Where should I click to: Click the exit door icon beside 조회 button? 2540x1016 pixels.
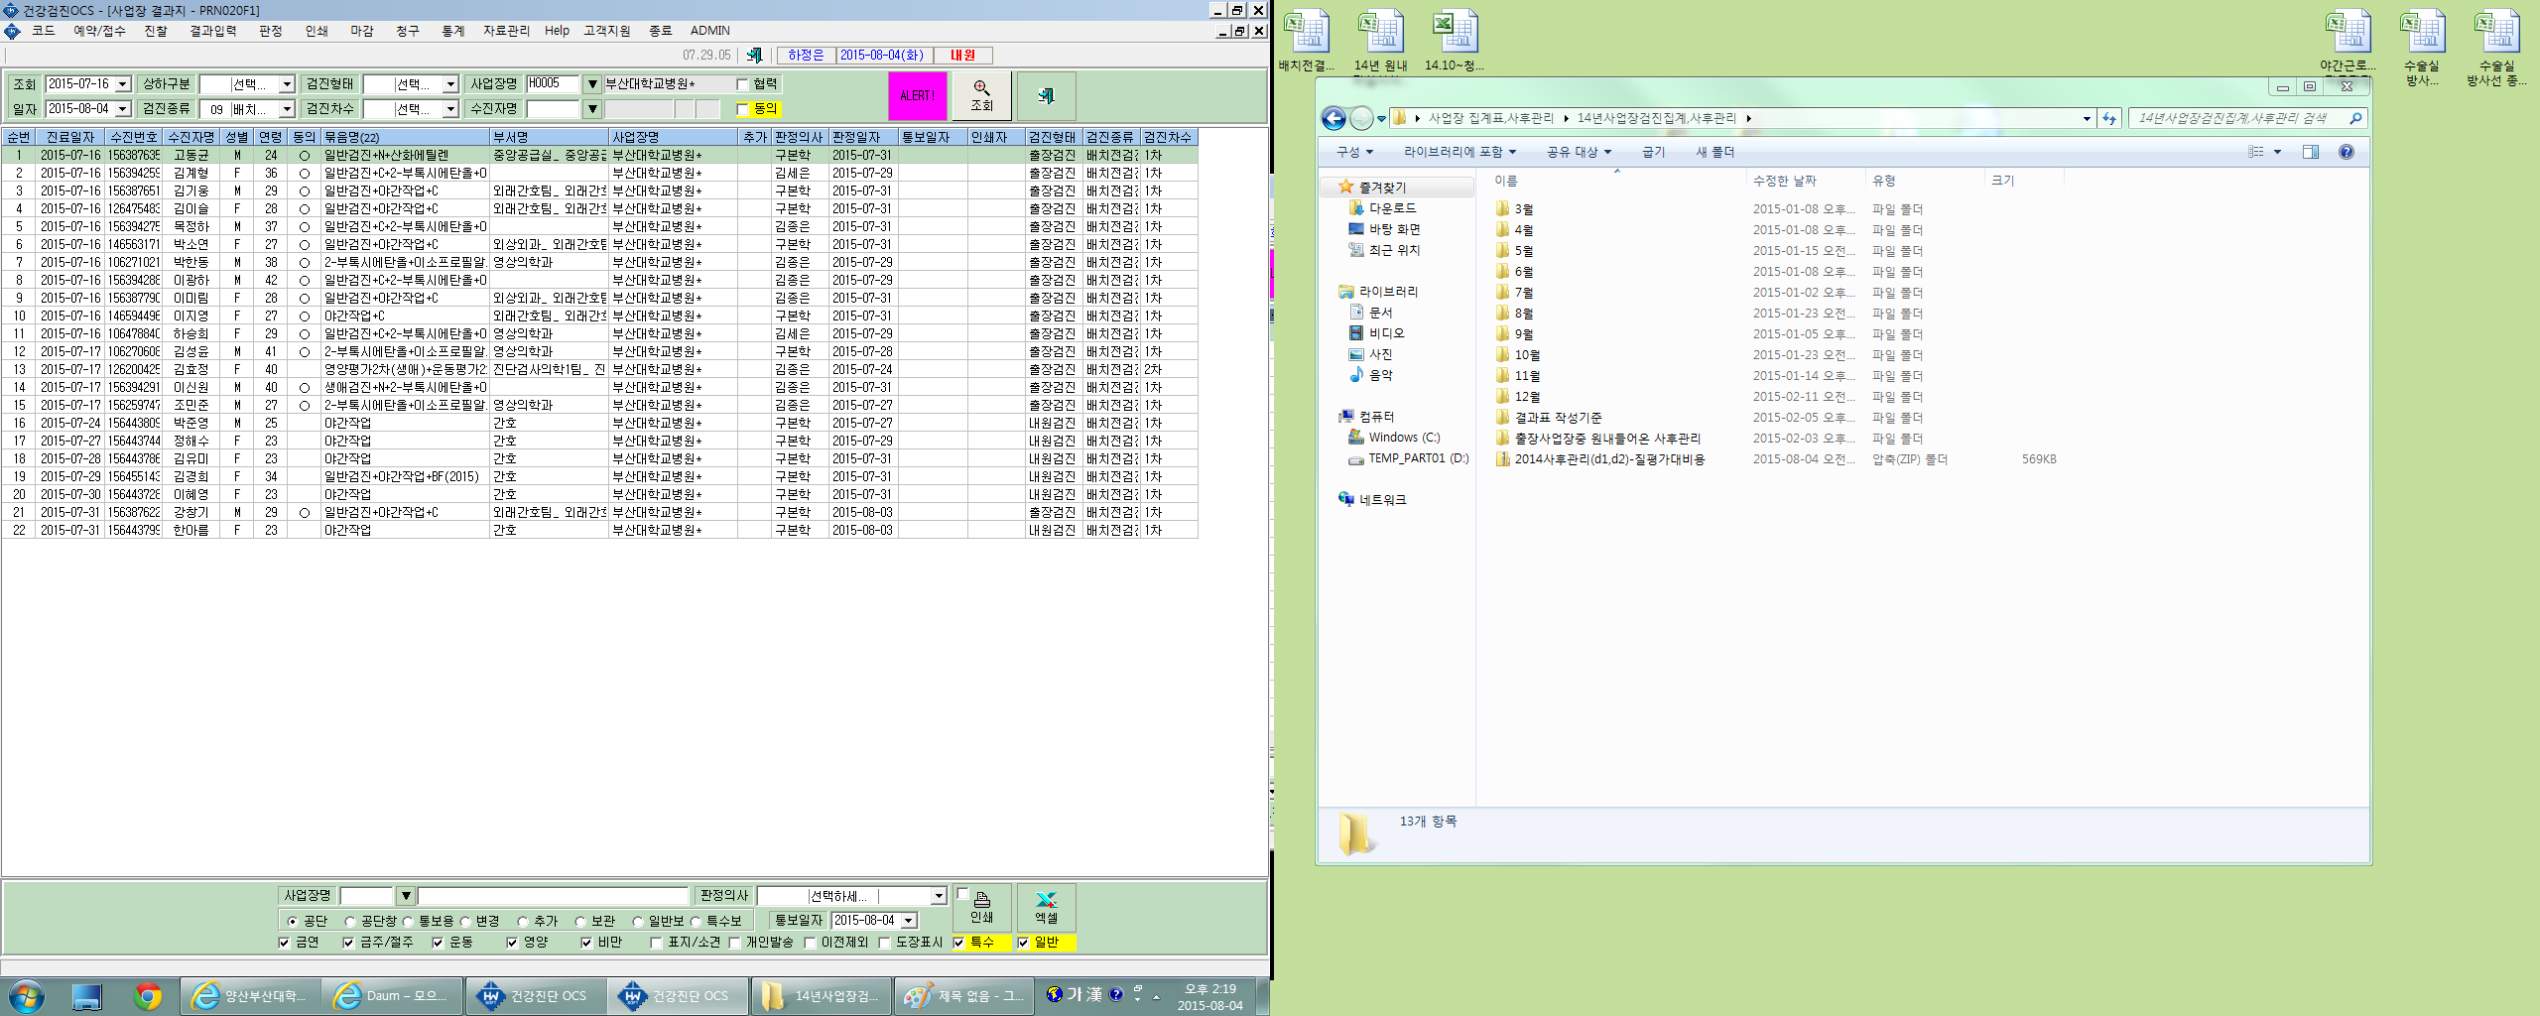point(1046,95)
